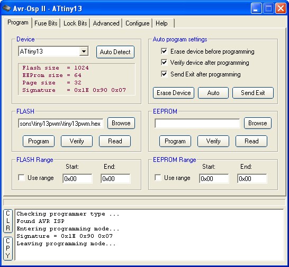Click the CLR log clear button
Viewport: 289px width, 267px height.
[8, 221]
